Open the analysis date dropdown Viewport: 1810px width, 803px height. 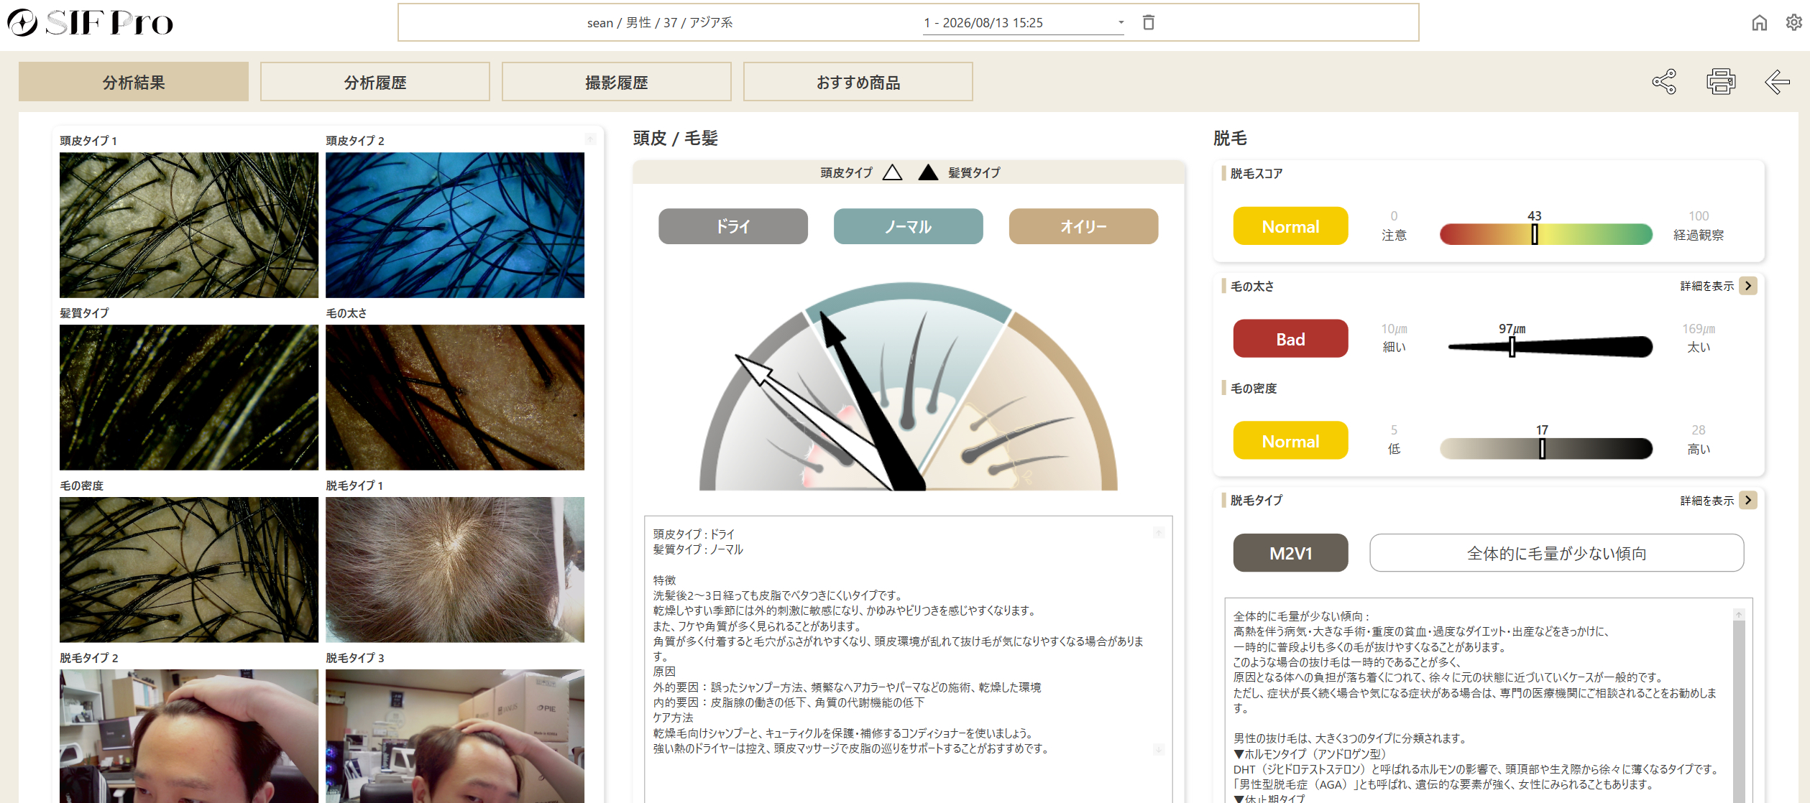tap(1024, 23)
